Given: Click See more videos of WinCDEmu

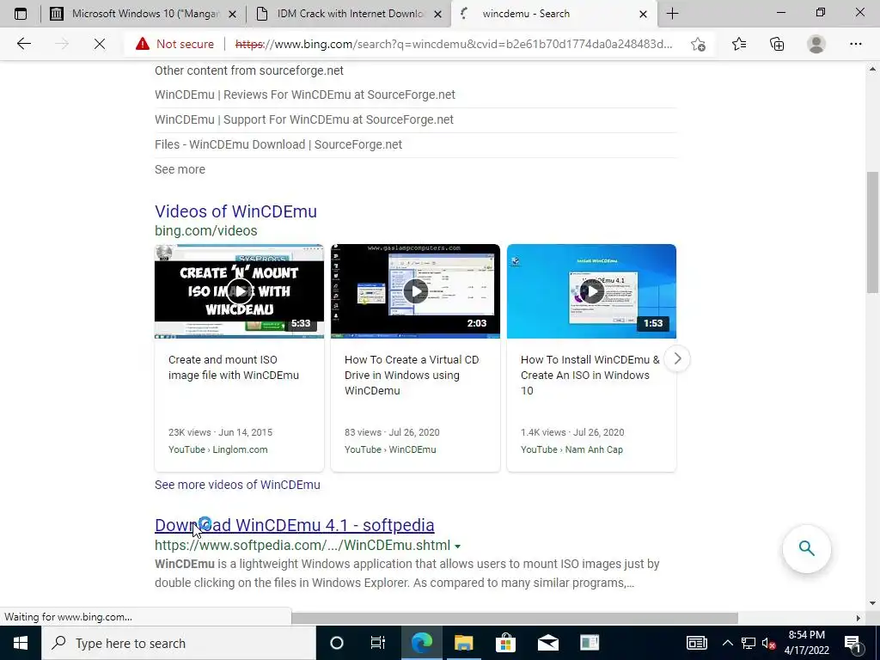Looking at the screenshot, I should pyautogui.click(x=237, y=485).
